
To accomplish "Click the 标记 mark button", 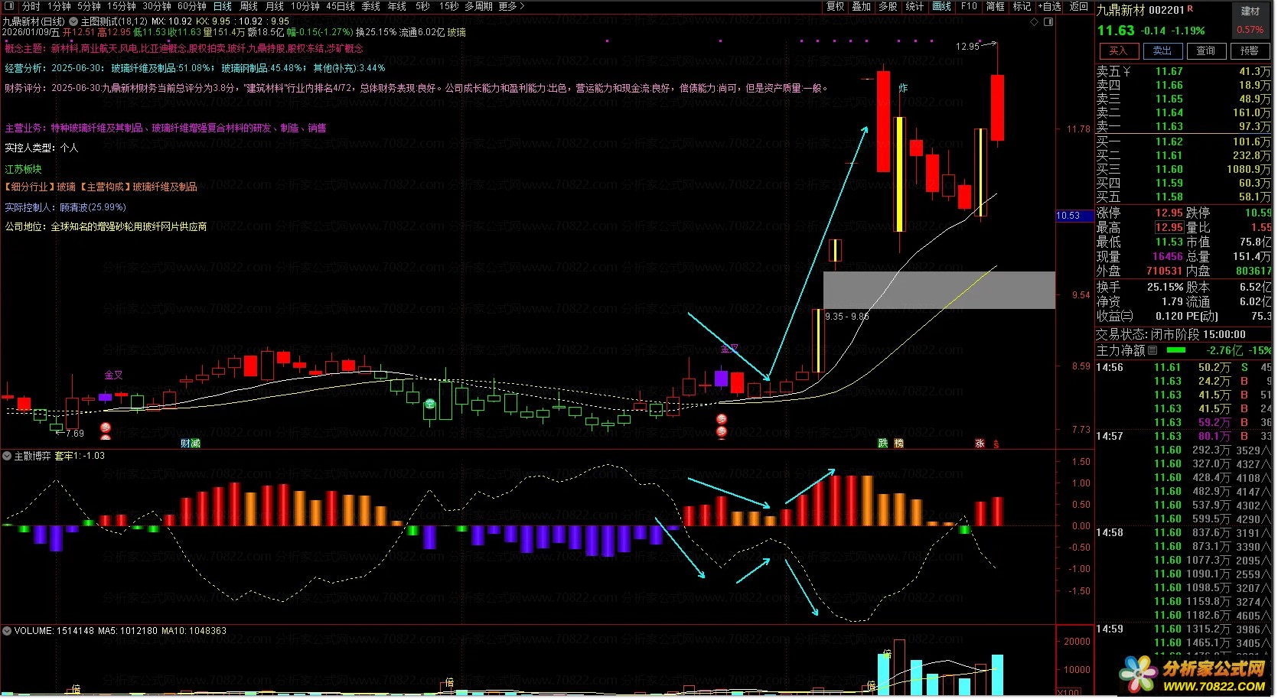I will 1022,6.
